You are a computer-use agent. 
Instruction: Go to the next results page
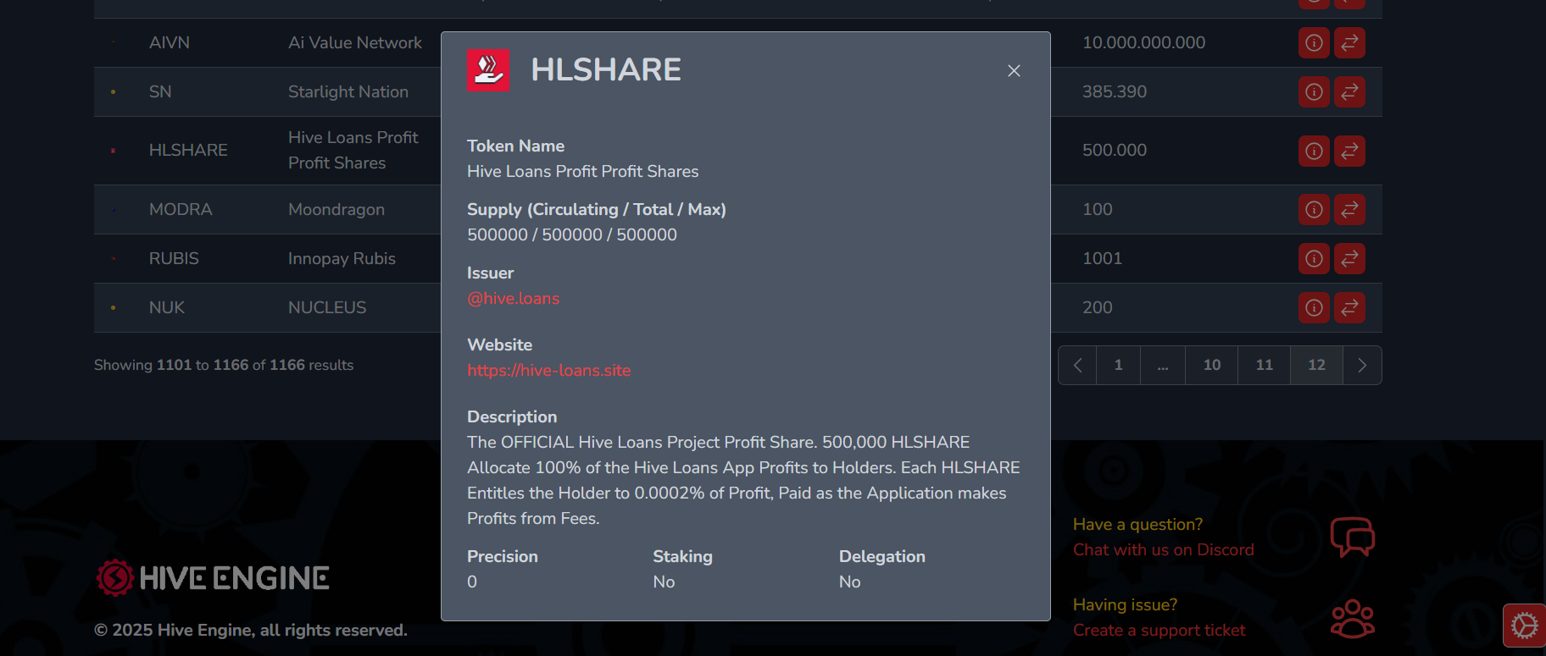[1362, 365]
